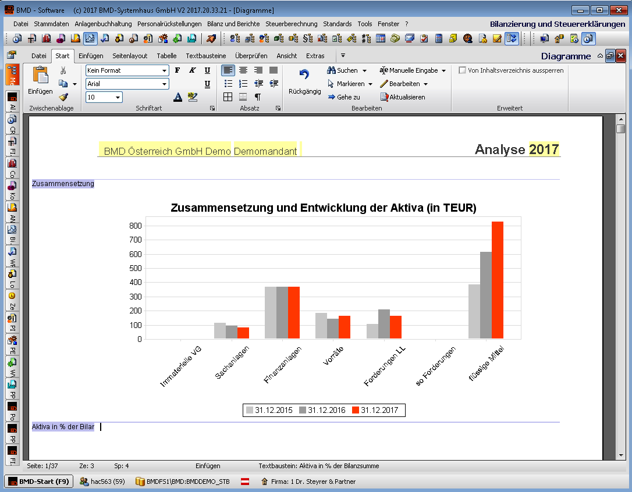This screenshot has height=492, width=632.
Task: Click the BMD-Start (F9) taskbar button
Action: click(x=39, y=482)
